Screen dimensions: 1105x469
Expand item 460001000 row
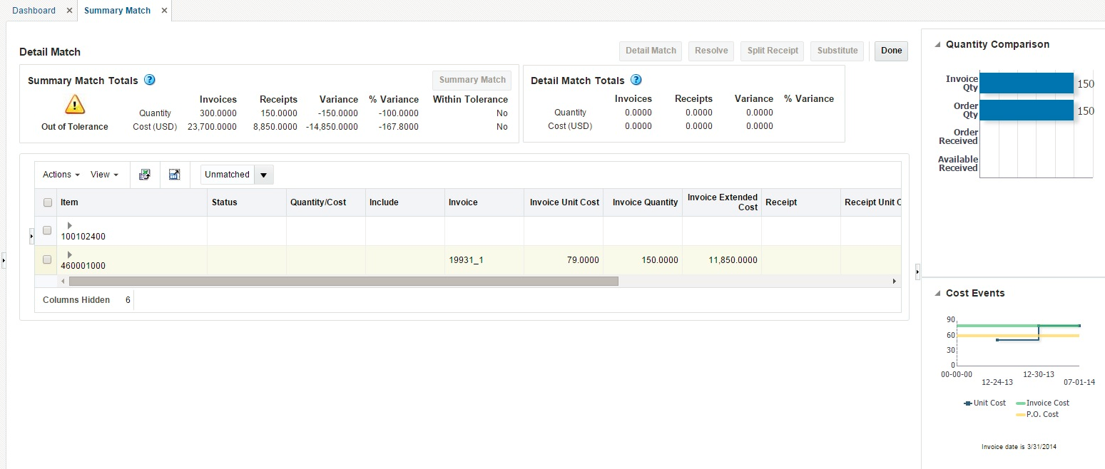(x=69, y=254)
